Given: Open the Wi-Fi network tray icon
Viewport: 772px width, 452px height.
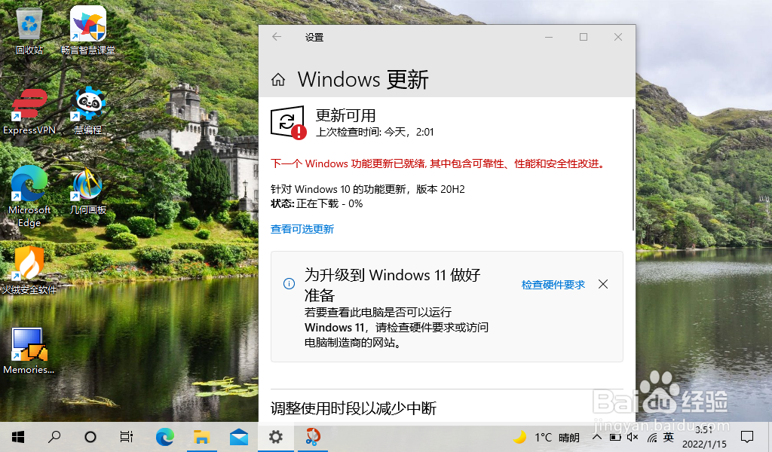Looking at the screenshot, I should [x=652, y=437].
